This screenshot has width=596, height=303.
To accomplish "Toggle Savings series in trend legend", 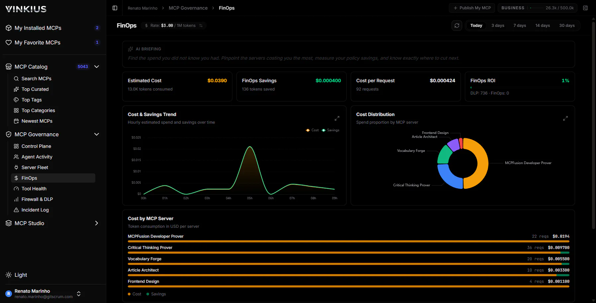I will 330,130.
